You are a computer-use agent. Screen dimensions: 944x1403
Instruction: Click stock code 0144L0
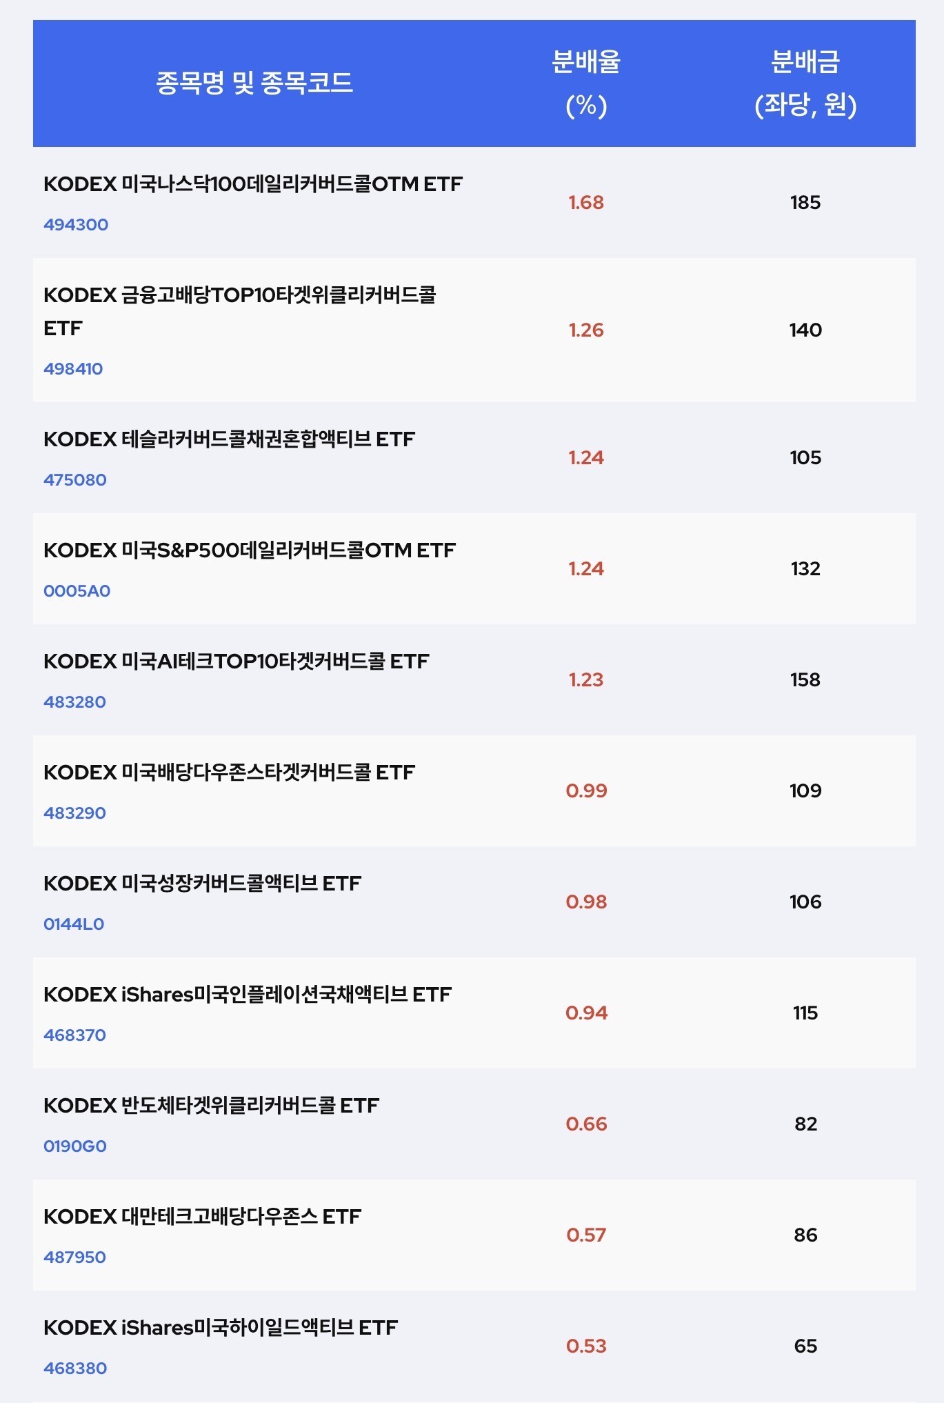pos(74,924)
